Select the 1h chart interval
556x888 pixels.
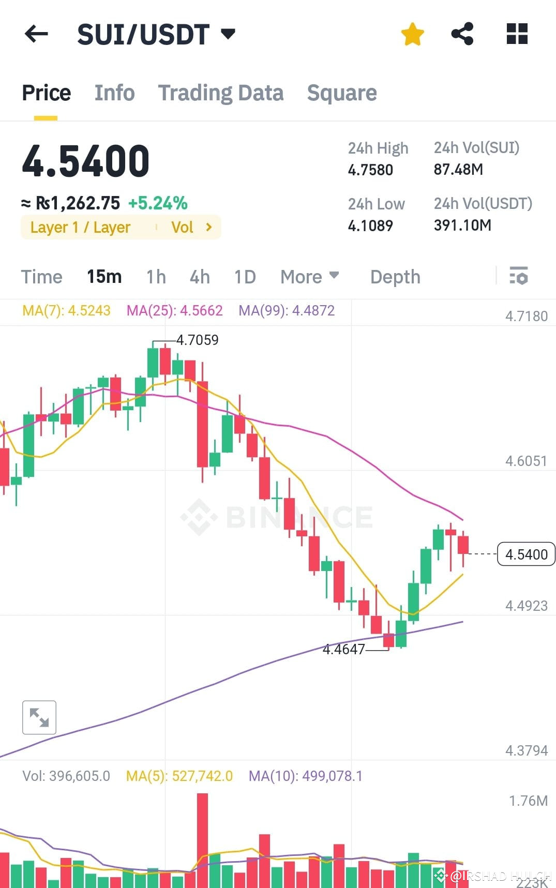156,277
